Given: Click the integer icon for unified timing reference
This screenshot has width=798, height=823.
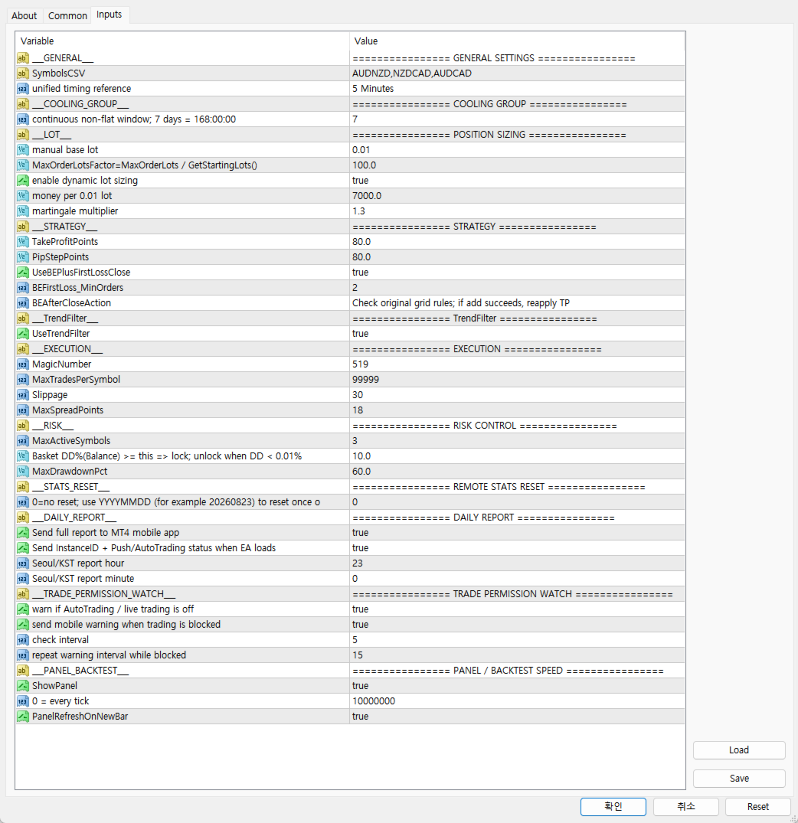Looking at the screenshot, I should pos(22,89).
